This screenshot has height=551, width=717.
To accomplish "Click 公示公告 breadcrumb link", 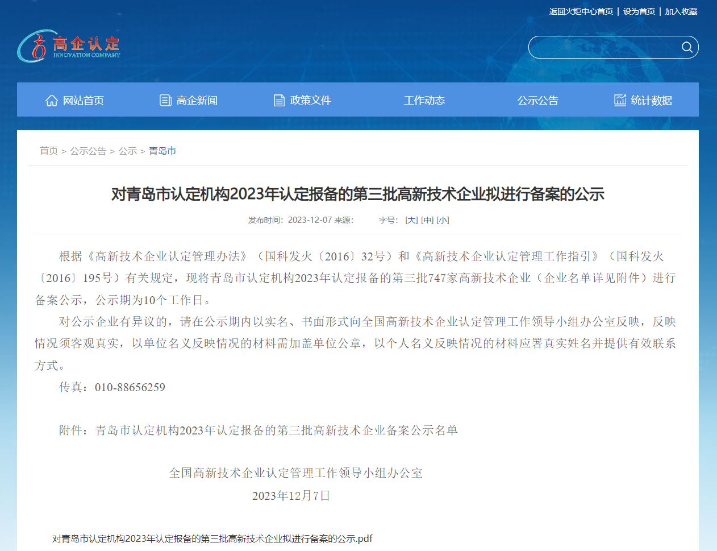I will click(88, 151).
